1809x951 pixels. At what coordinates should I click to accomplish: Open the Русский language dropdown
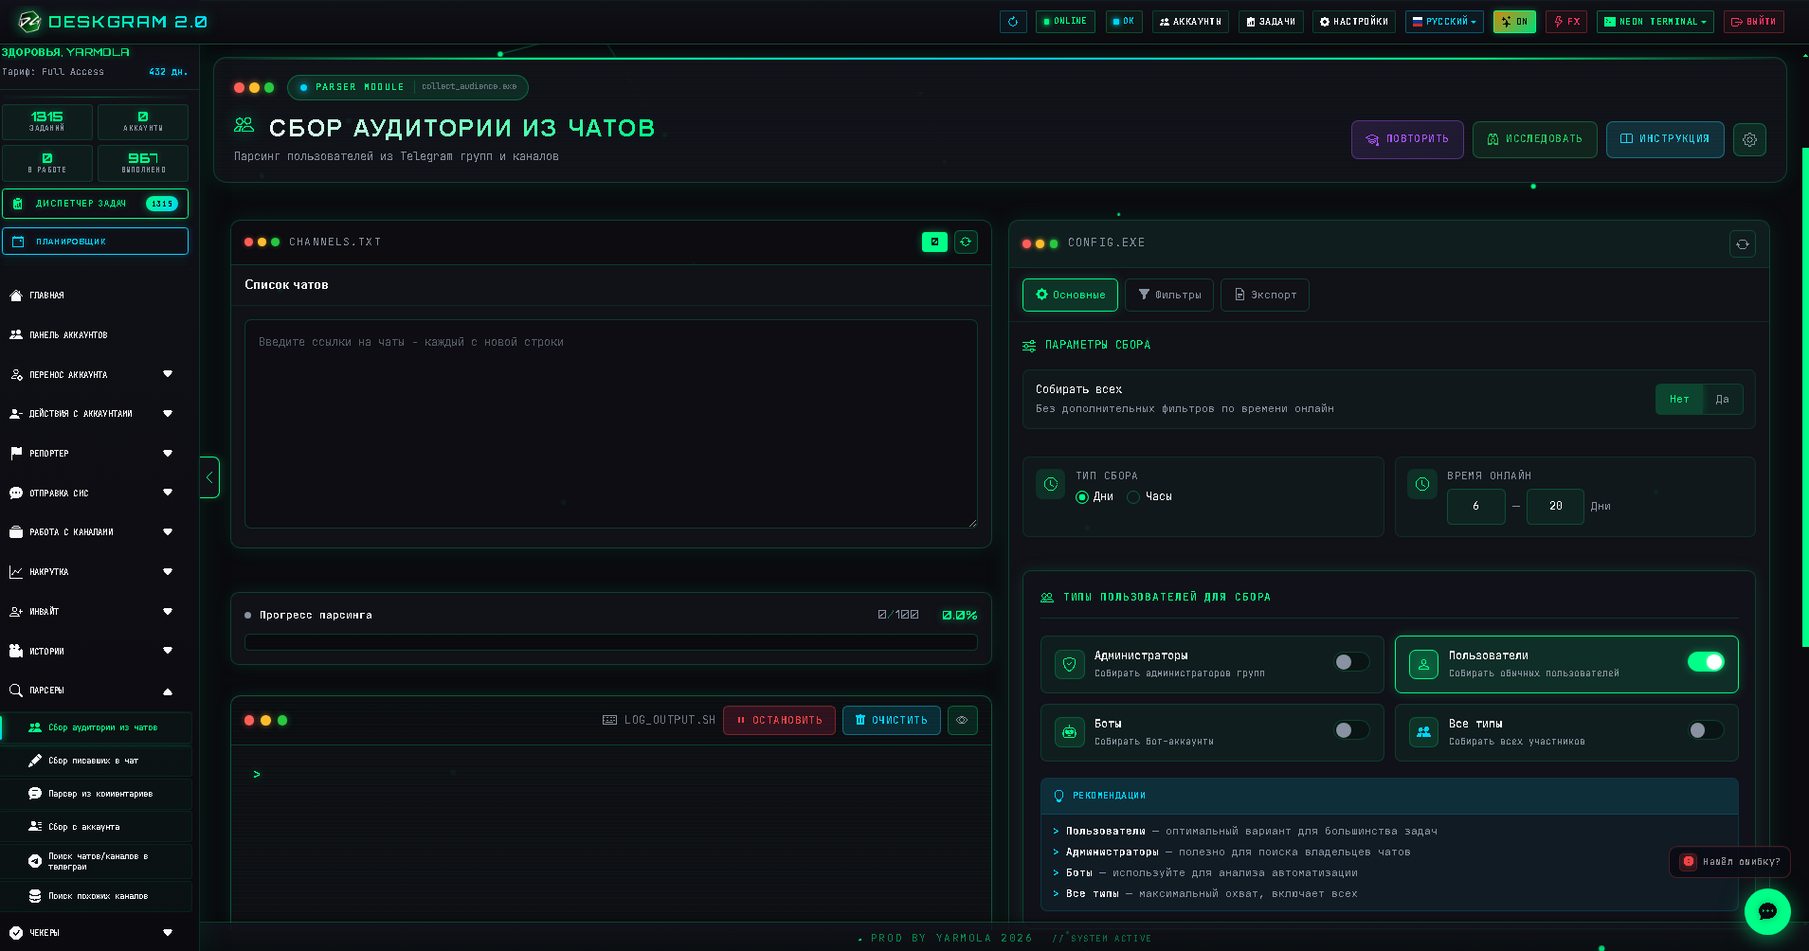point(1444,22)
